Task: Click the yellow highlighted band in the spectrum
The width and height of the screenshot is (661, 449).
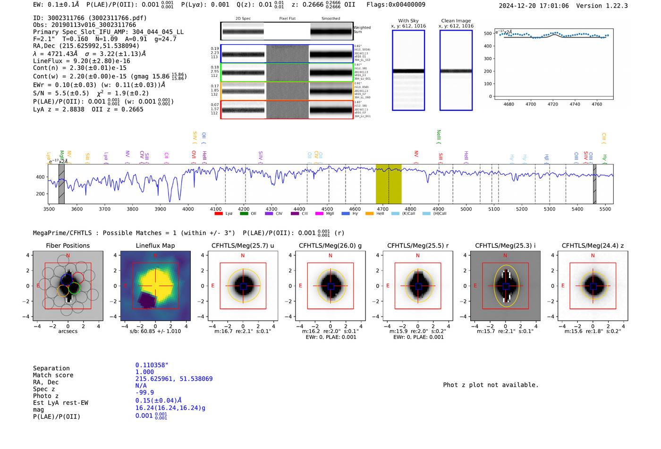Action: coord(388,184)
